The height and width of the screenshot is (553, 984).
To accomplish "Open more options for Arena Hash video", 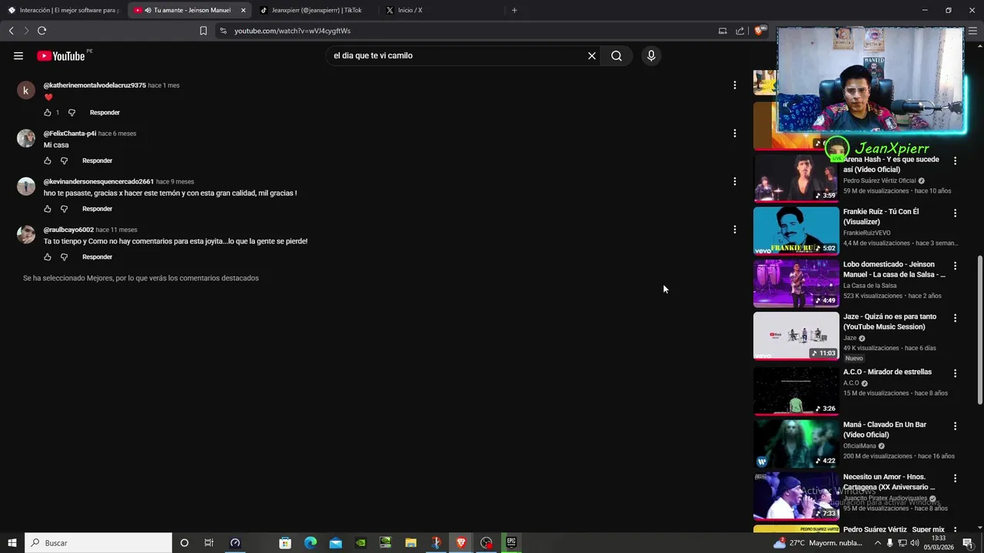I will [x=956, y=161].
